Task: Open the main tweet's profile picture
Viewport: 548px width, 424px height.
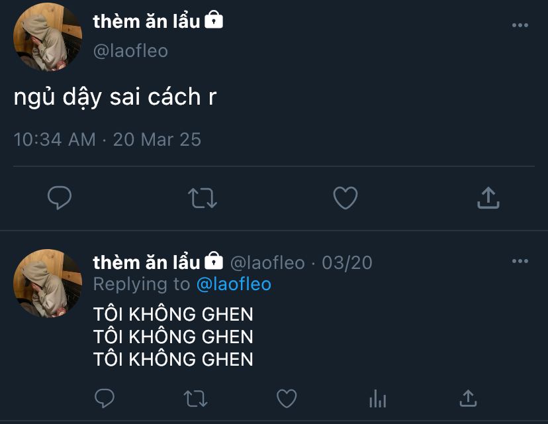Action: click(48, 37)
